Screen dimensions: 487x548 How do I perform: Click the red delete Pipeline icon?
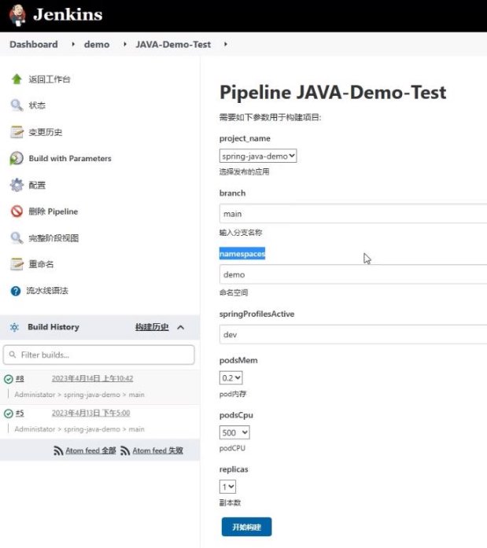pos(17,211)
